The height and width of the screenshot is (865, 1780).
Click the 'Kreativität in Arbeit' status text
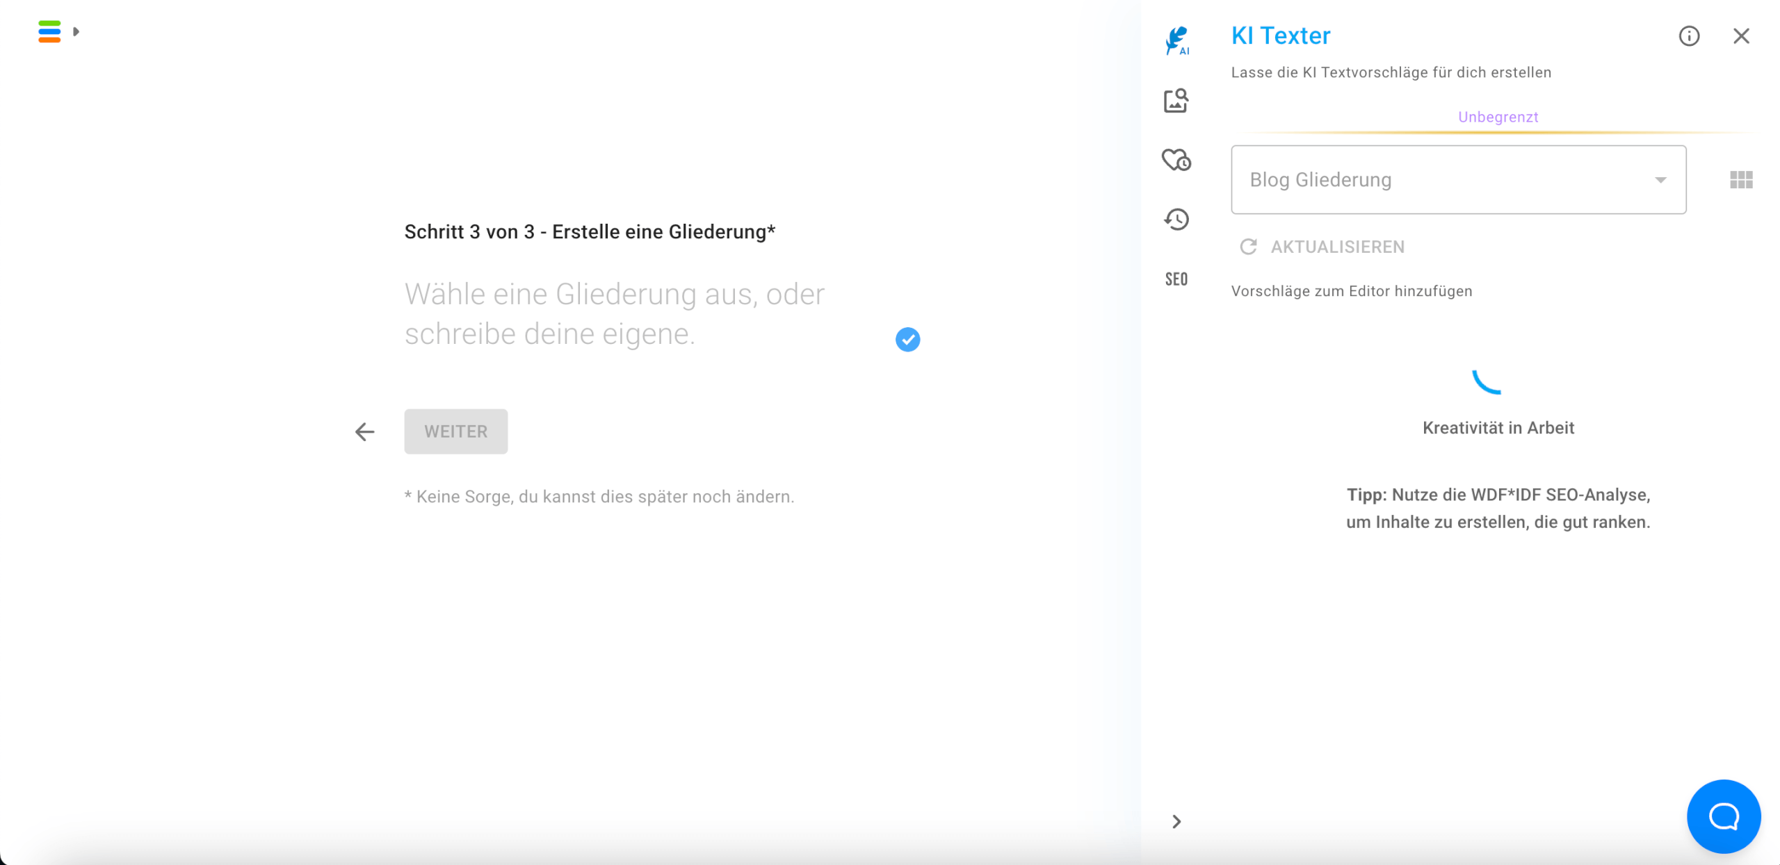pyautogui.click(x=1498, y=428)
